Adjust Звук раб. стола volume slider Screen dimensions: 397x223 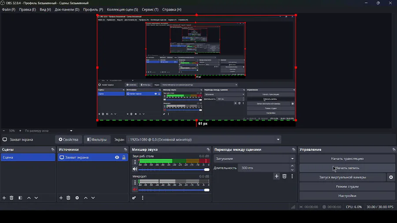coord(174,169)
